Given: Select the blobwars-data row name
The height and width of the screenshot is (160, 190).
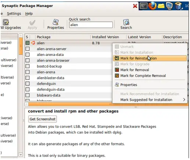Looking at the screenshot, I should (x=49, y=95).
